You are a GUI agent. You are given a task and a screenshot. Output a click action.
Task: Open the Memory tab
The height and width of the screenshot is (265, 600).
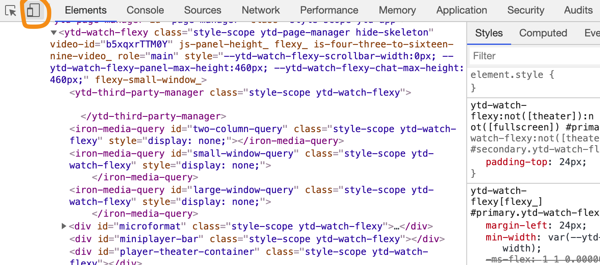(x=397, y=10)
